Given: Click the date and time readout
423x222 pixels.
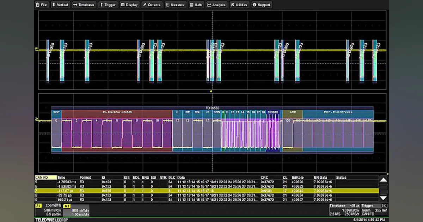Looking at the screenshot, I should coord(369,220).
